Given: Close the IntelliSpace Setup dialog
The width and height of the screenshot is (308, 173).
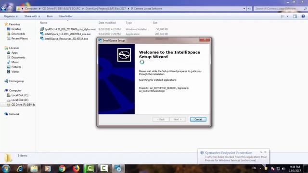Looking at the screenshot, I should coord(205,40).
